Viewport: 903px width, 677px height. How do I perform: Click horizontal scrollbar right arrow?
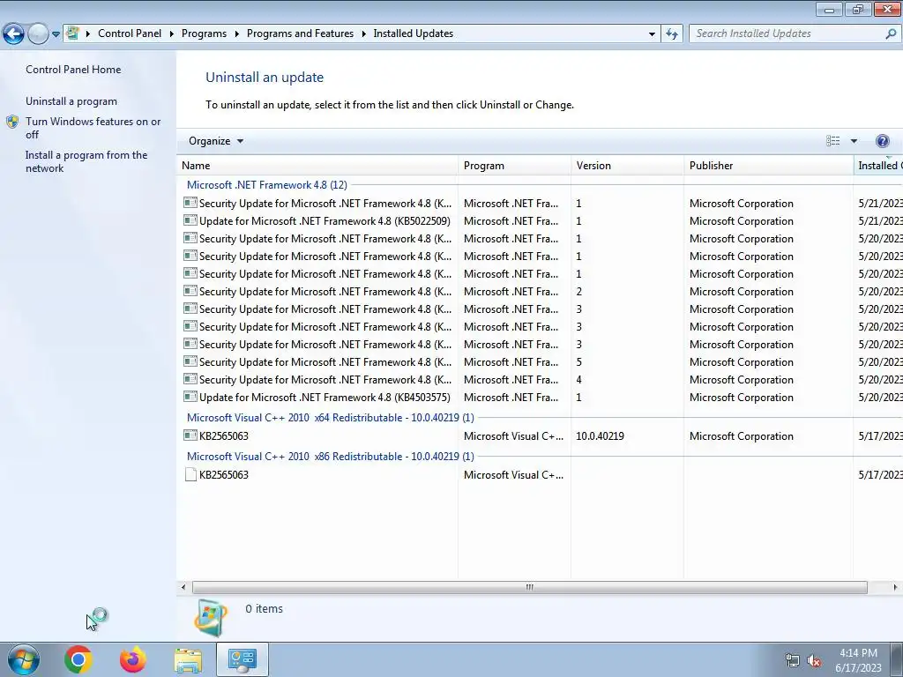895,587
